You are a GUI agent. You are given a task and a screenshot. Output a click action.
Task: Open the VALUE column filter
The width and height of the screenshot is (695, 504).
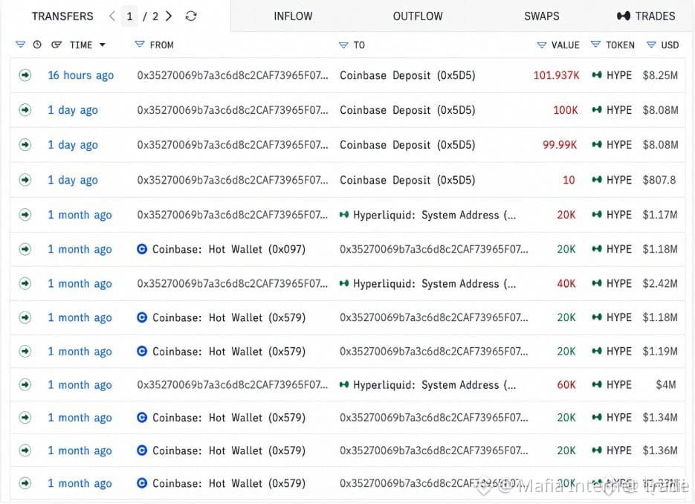point(542,45)
